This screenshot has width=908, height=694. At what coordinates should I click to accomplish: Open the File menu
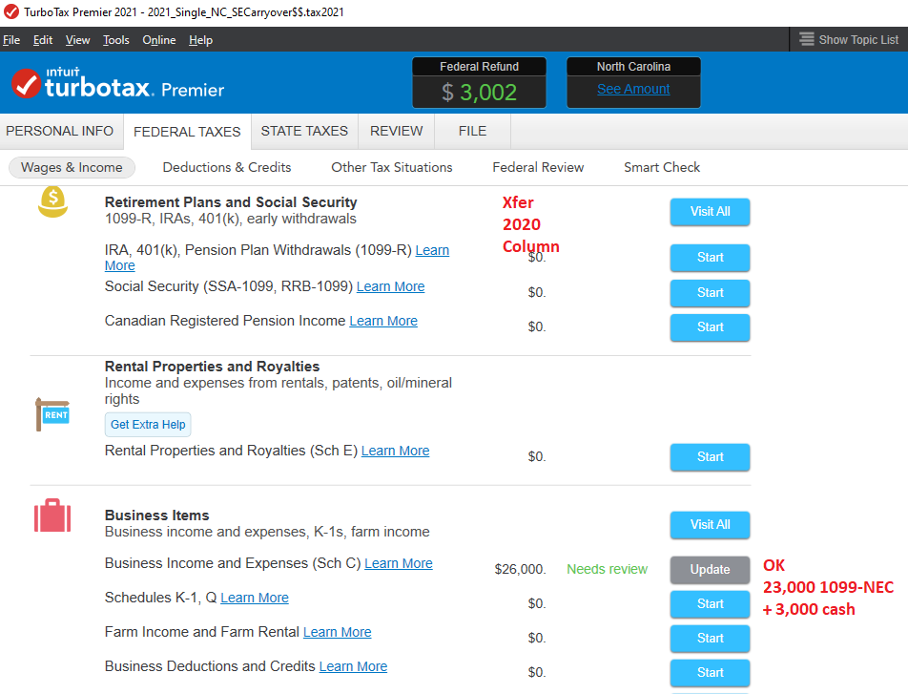pyautogui.click(x=11, y=40)
